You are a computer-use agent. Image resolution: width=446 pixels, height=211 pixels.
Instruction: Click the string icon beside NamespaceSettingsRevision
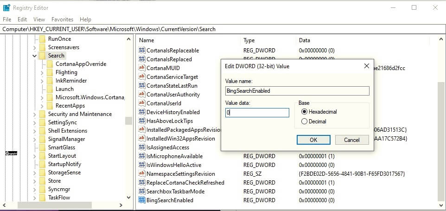point(142,174)
